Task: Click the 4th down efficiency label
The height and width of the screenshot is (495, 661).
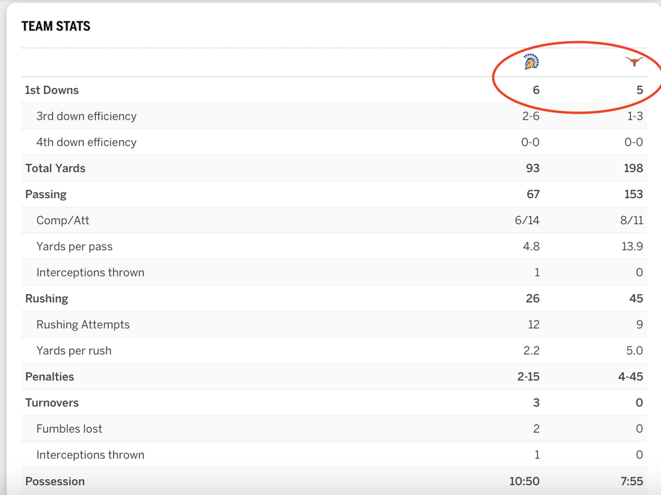Action: tap(87, 142)
